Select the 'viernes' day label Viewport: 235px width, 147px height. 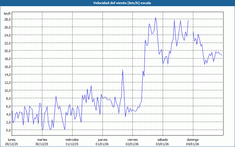point(132,140)
